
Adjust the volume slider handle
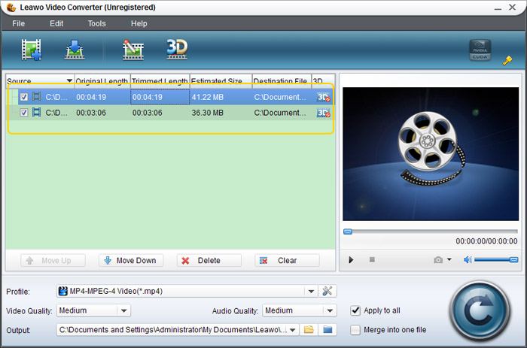(x=514, y=260)
